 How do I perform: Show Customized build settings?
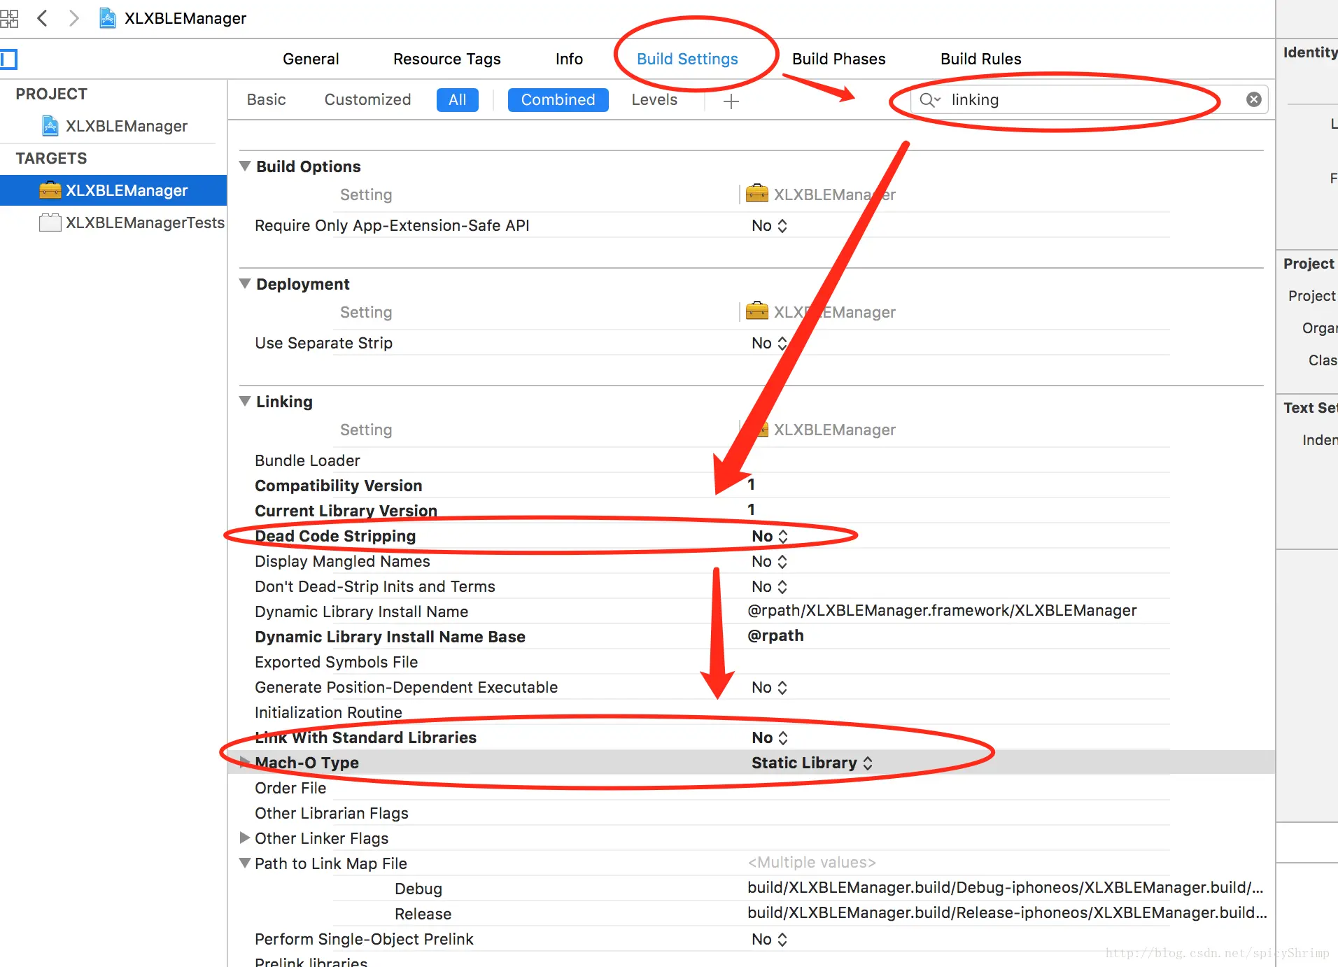click(367, 99)
